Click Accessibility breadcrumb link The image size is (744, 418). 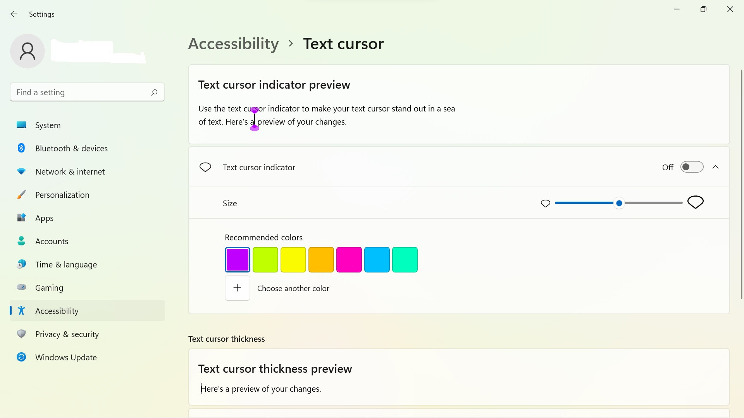233,44
